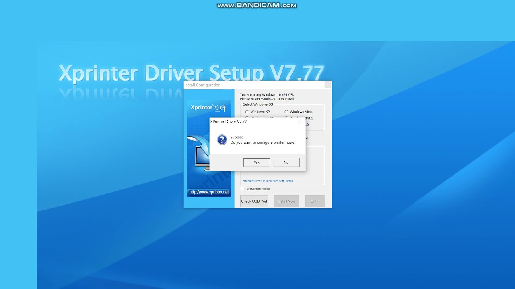
Task: Click the Install Configuration window title
Action: pos(202,85)
